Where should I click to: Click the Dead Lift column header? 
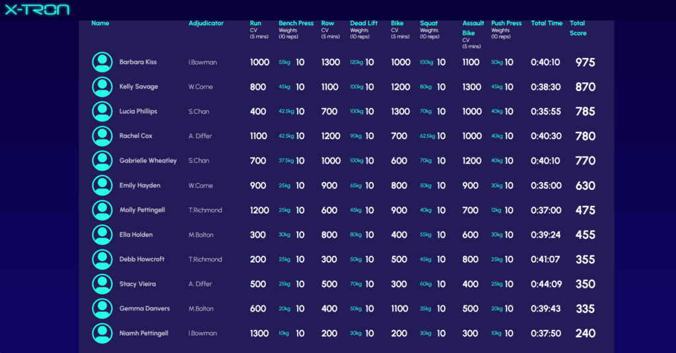(x=364, y=23)
